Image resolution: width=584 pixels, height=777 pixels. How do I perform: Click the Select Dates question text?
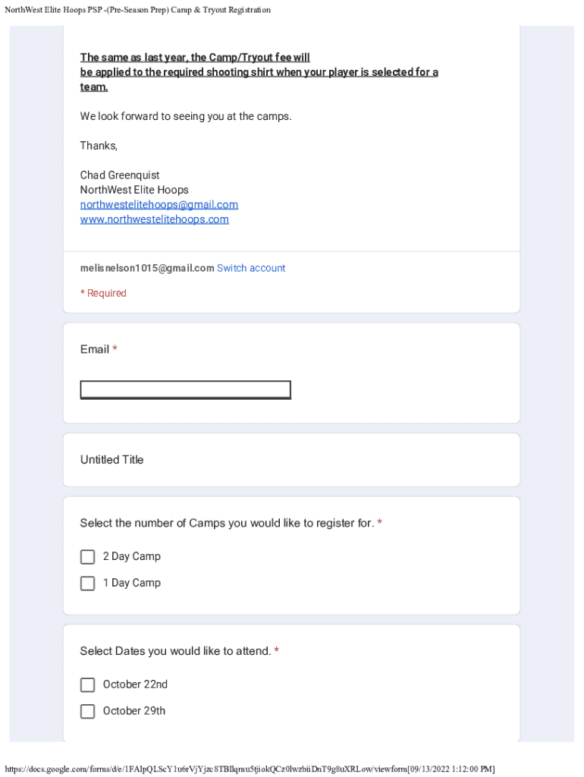[x=175, y=651]
